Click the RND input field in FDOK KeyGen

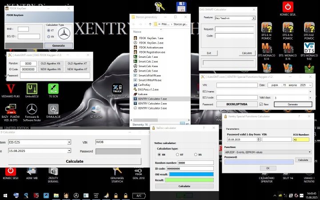pos(23,29)
